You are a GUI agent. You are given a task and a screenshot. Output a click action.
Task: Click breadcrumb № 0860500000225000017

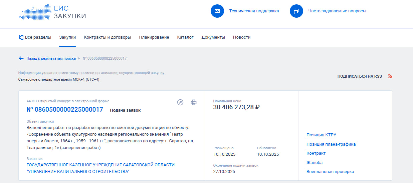coord(105,58)
